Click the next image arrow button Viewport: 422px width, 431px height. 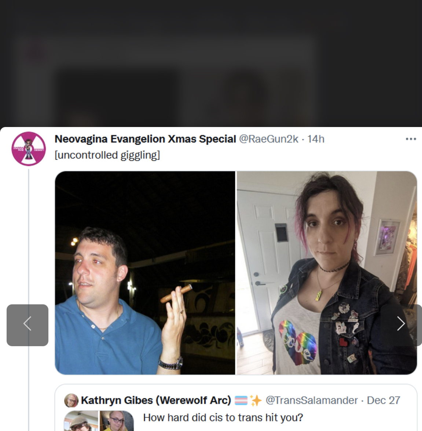pyautogui.click(x=401, y=325)
